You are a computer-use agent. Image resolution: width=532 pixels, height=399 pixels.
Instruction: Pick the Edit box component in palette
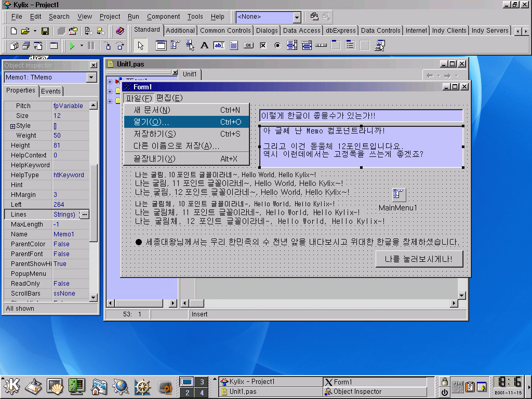pos(219,45)
